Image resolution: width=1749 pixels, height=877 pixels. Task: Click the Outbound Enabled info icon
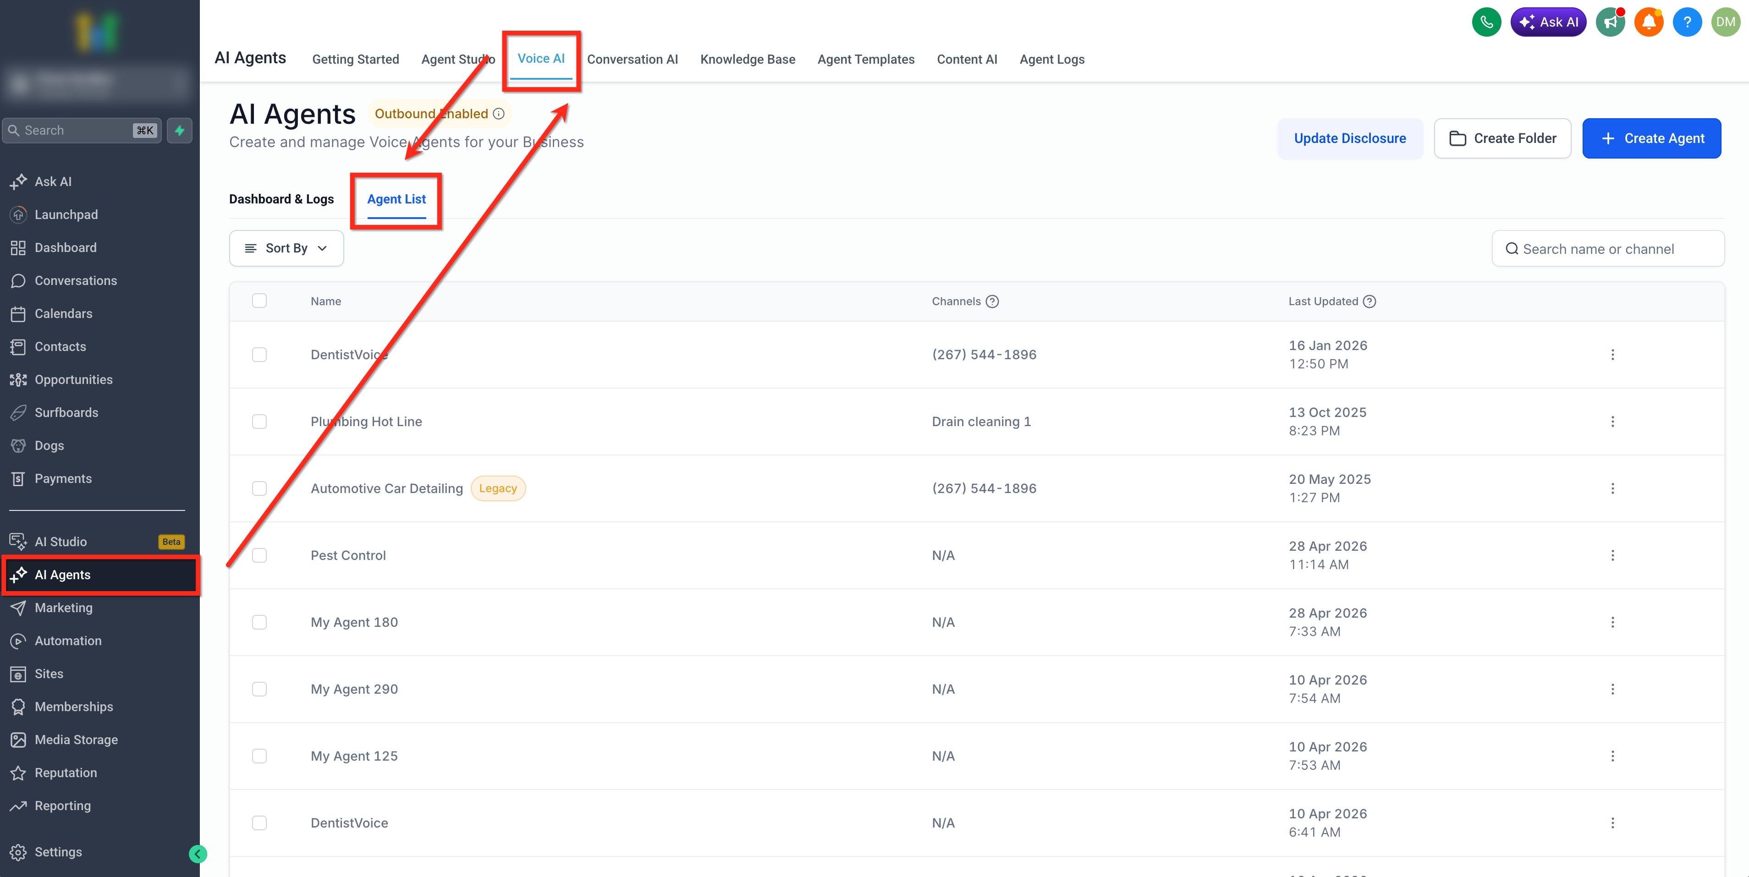coord(499,114)
